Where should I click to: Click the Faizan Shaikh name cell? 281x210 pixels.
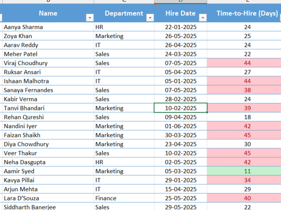pos(48,135)
